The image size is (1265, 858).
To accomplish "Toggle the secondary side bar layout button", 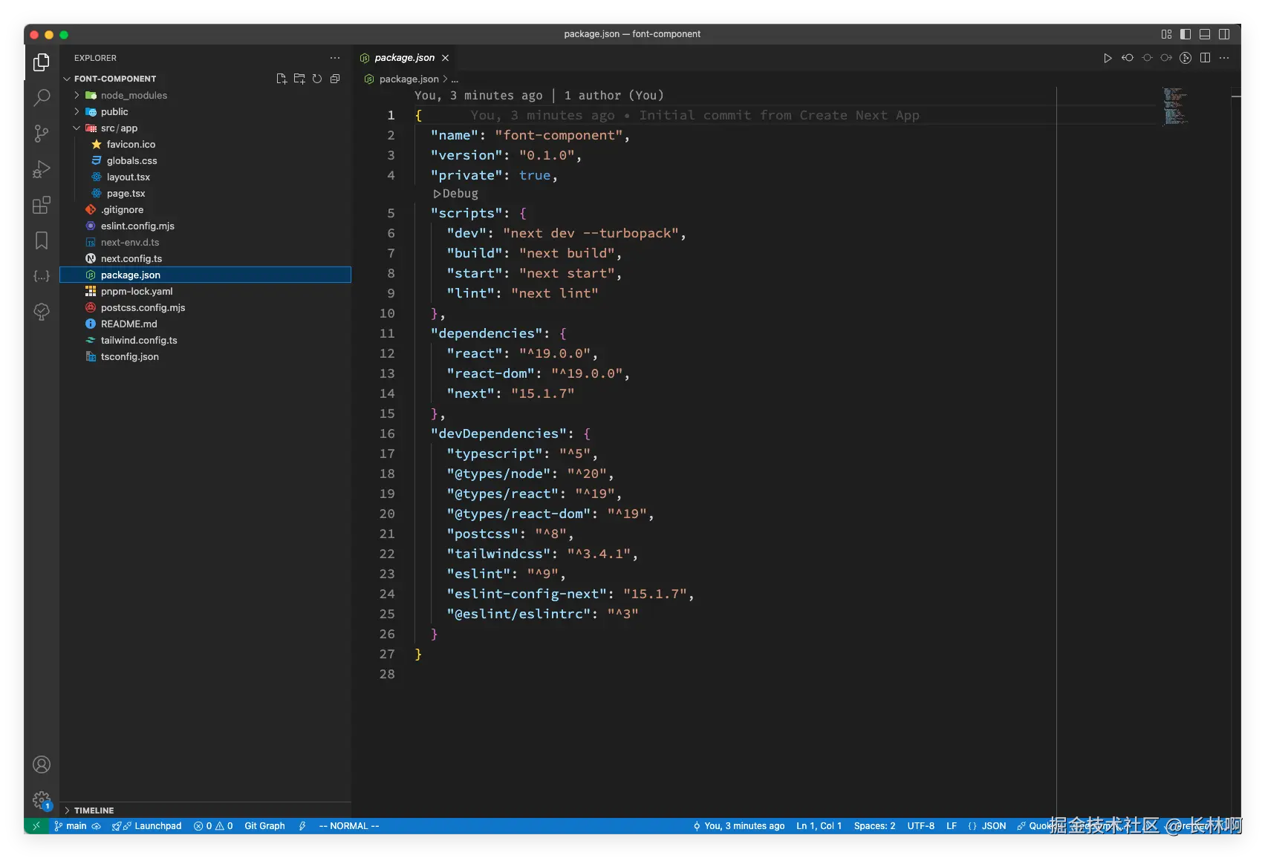I will coord(1224,34).
